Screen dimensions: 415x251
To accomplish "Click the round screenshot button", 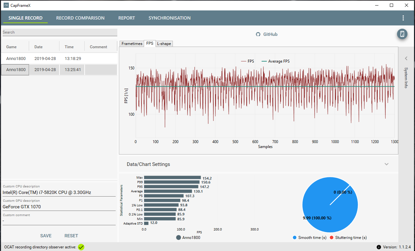I will point(402,34).
